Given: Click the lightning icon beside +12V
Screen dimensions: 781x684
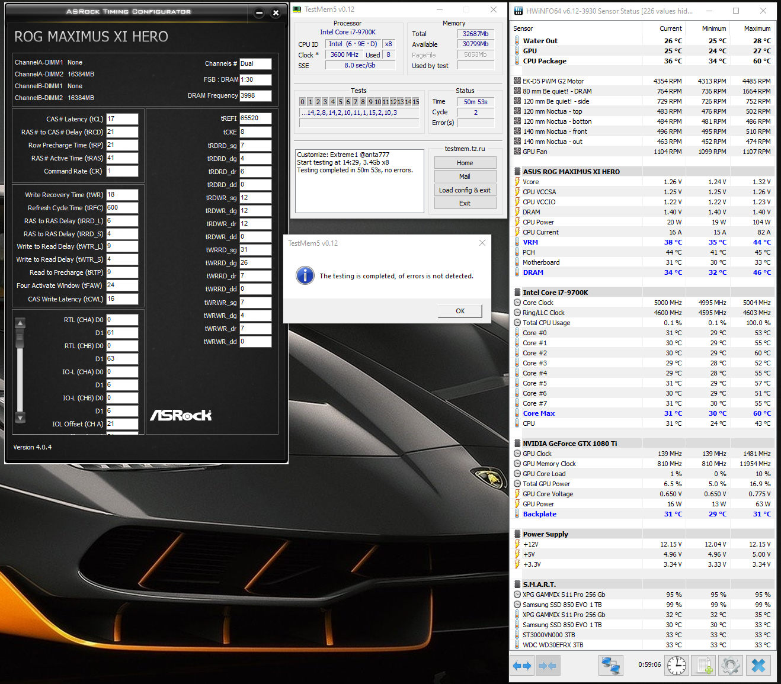Looking at the screenshot, I should (517, 544).
